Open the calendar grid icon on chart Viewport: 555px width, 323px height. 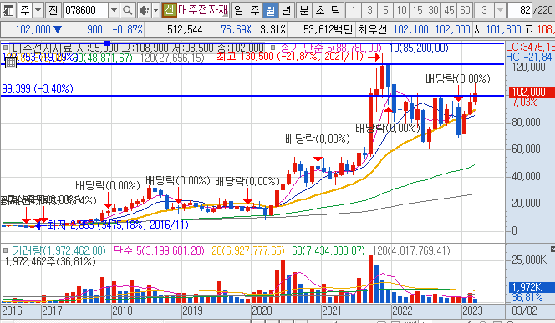11,63
